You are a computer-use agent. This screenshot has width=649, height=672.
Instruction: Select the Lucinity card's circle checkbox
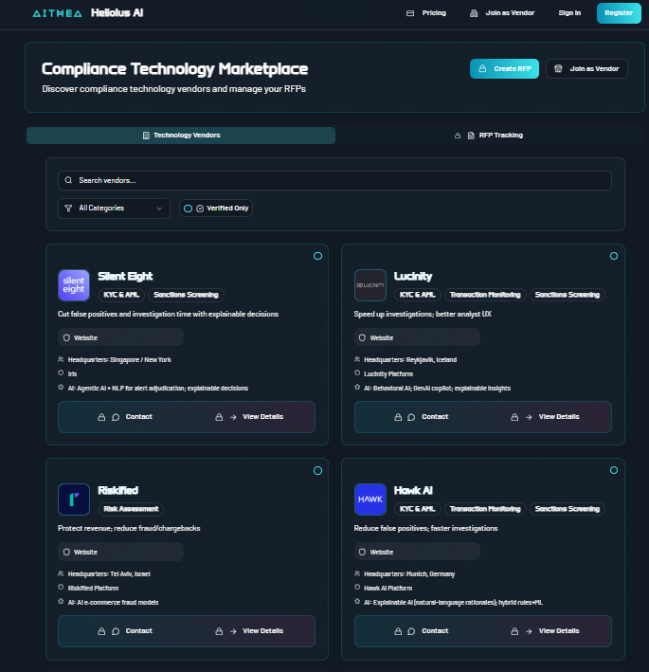[614, 256]
